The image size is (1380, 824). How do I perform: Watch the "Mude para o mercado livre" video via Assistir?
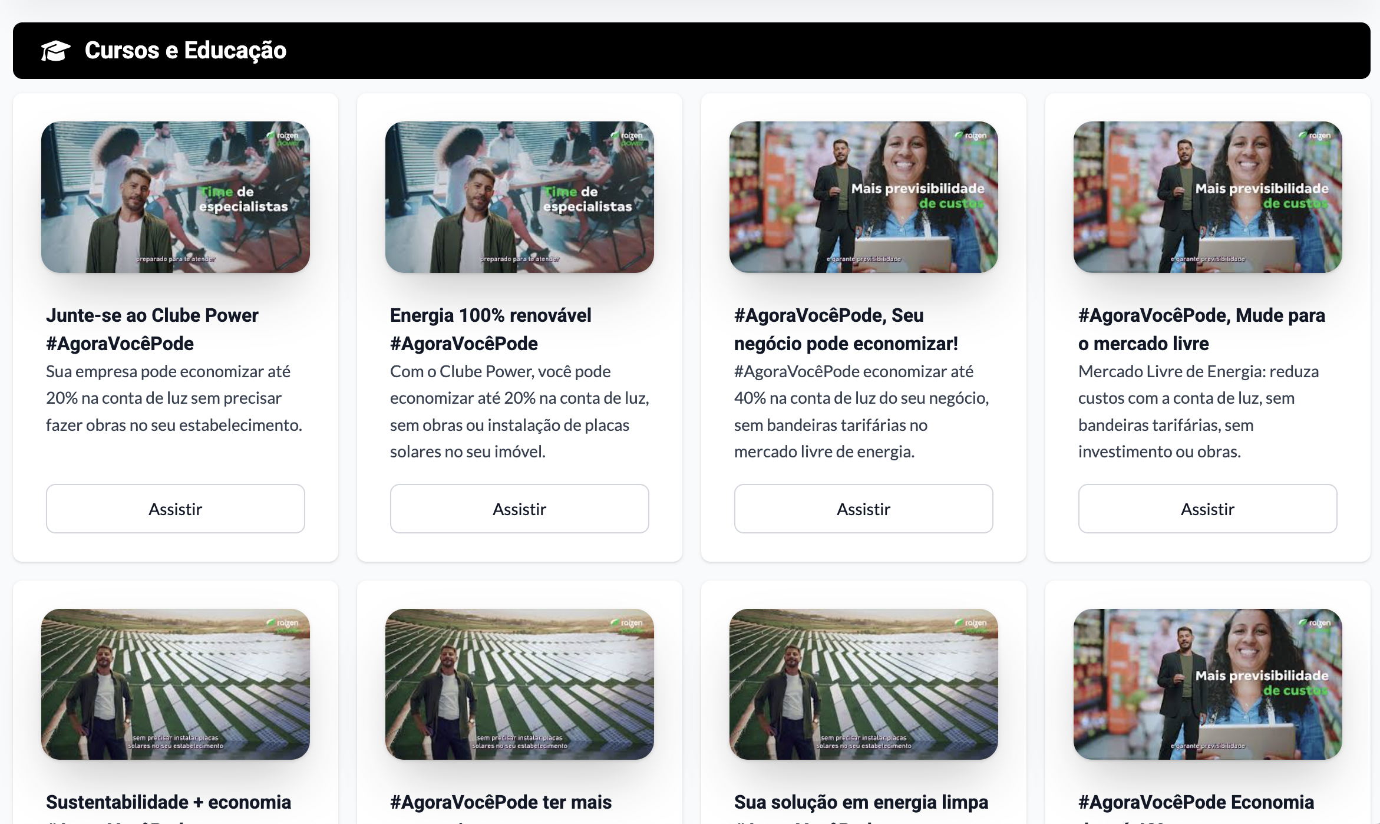[1208, 509]
